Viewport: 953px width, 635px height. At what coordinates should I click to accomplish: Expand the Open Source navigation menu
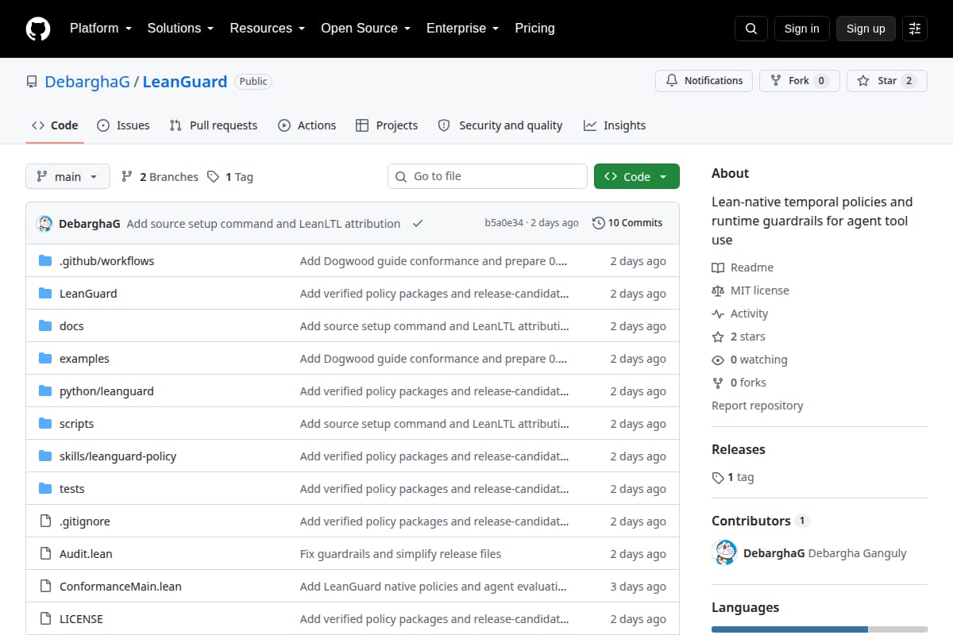pyautogui.click(x=365, y=29)
